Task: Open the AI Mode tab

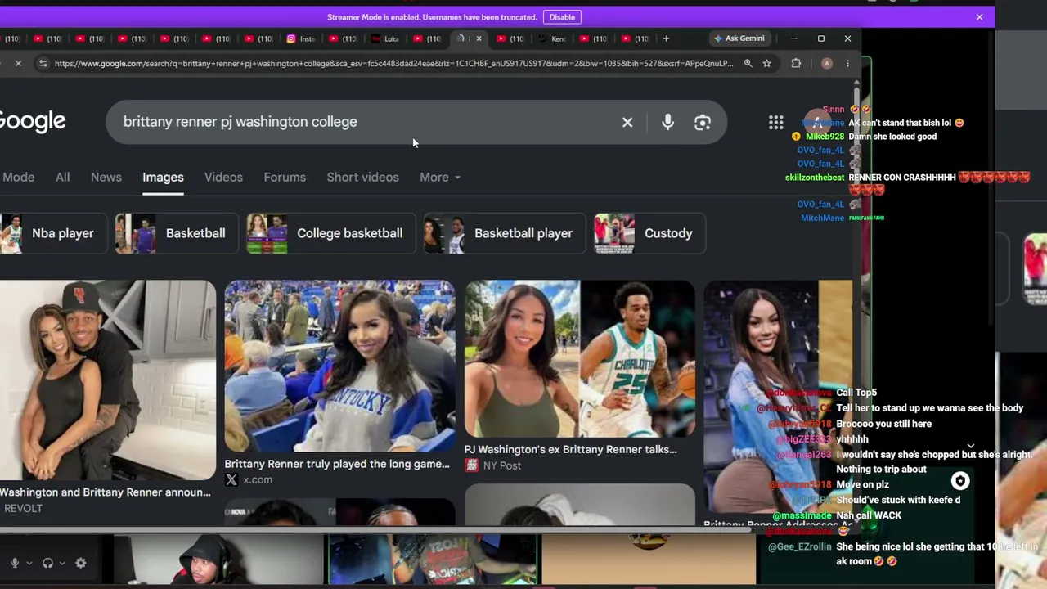Action: coord(17,177)
